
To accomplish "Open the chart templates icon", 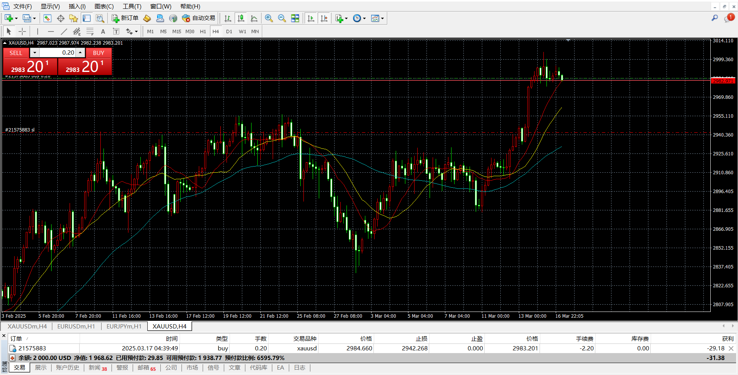I will [x=375, y=18].
